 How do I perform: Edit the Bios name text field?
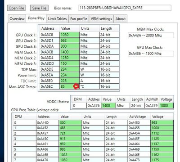125,8
